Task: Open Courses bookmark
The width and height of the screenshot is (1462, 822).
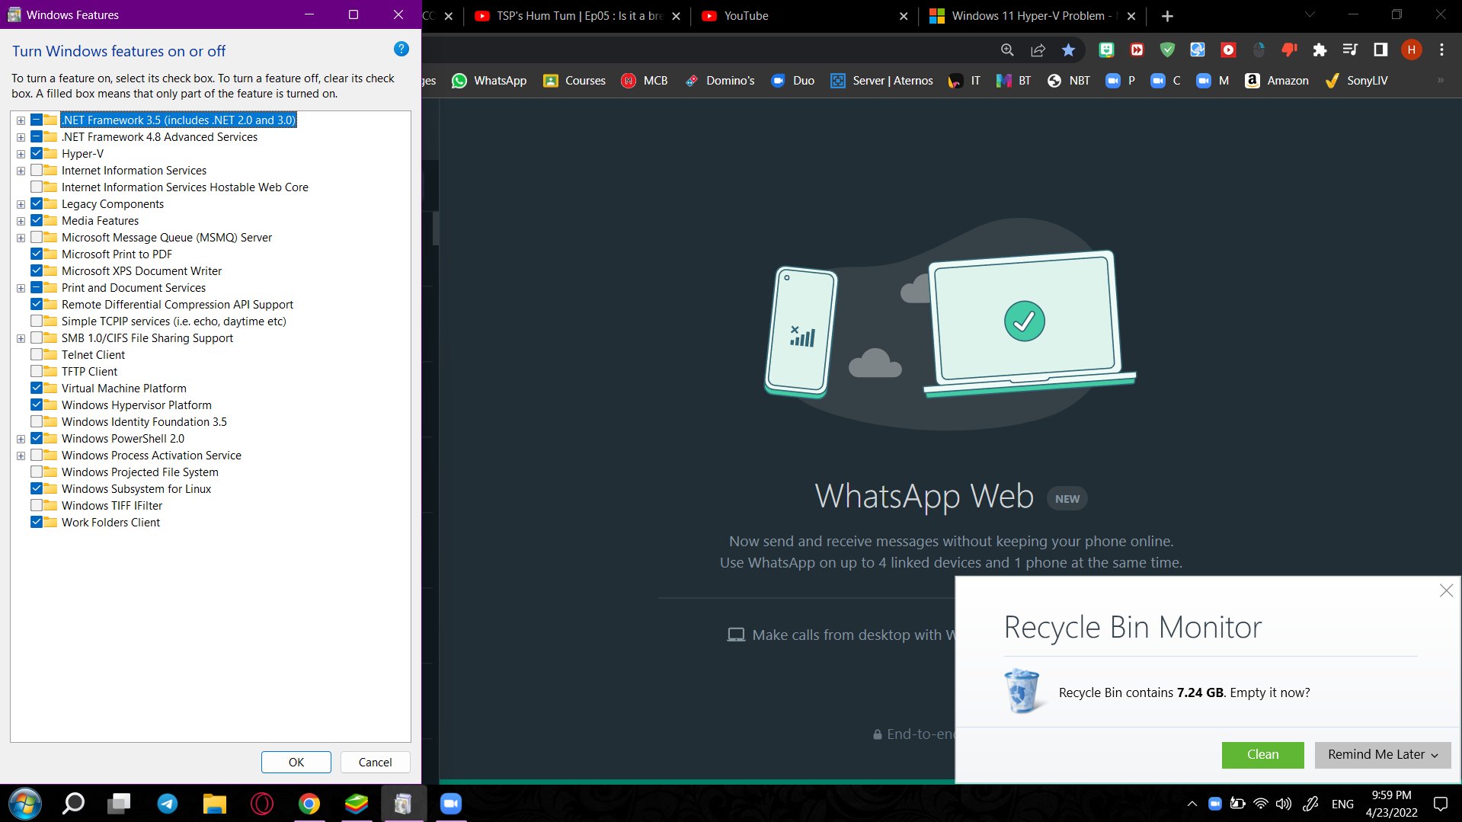Action: point(574,81)
